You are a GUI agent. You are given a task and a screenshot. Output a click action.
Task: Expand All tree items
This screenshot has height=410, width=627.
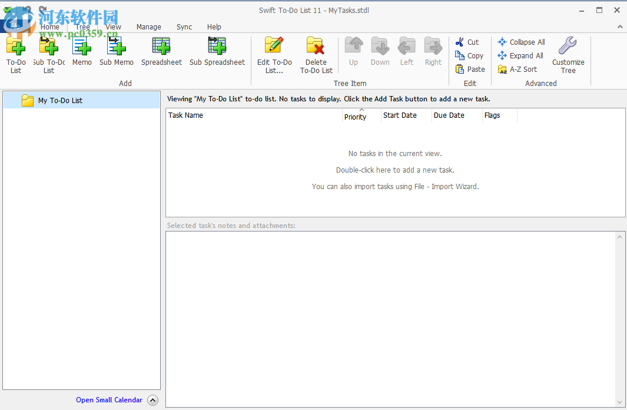[520, 55]
